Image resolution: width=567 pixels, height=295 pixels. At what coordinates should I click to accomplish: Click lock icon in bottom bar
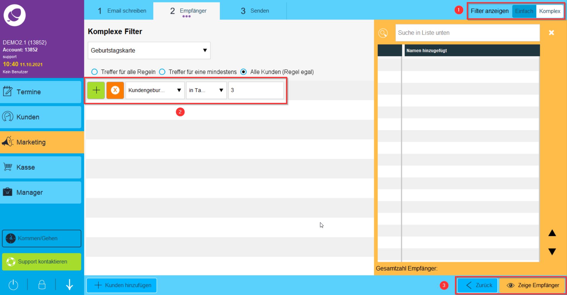click(42, 285)
